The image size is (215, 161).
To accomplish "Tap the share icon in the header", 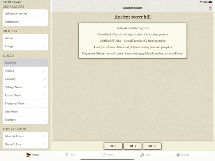I will pos(210,8).
